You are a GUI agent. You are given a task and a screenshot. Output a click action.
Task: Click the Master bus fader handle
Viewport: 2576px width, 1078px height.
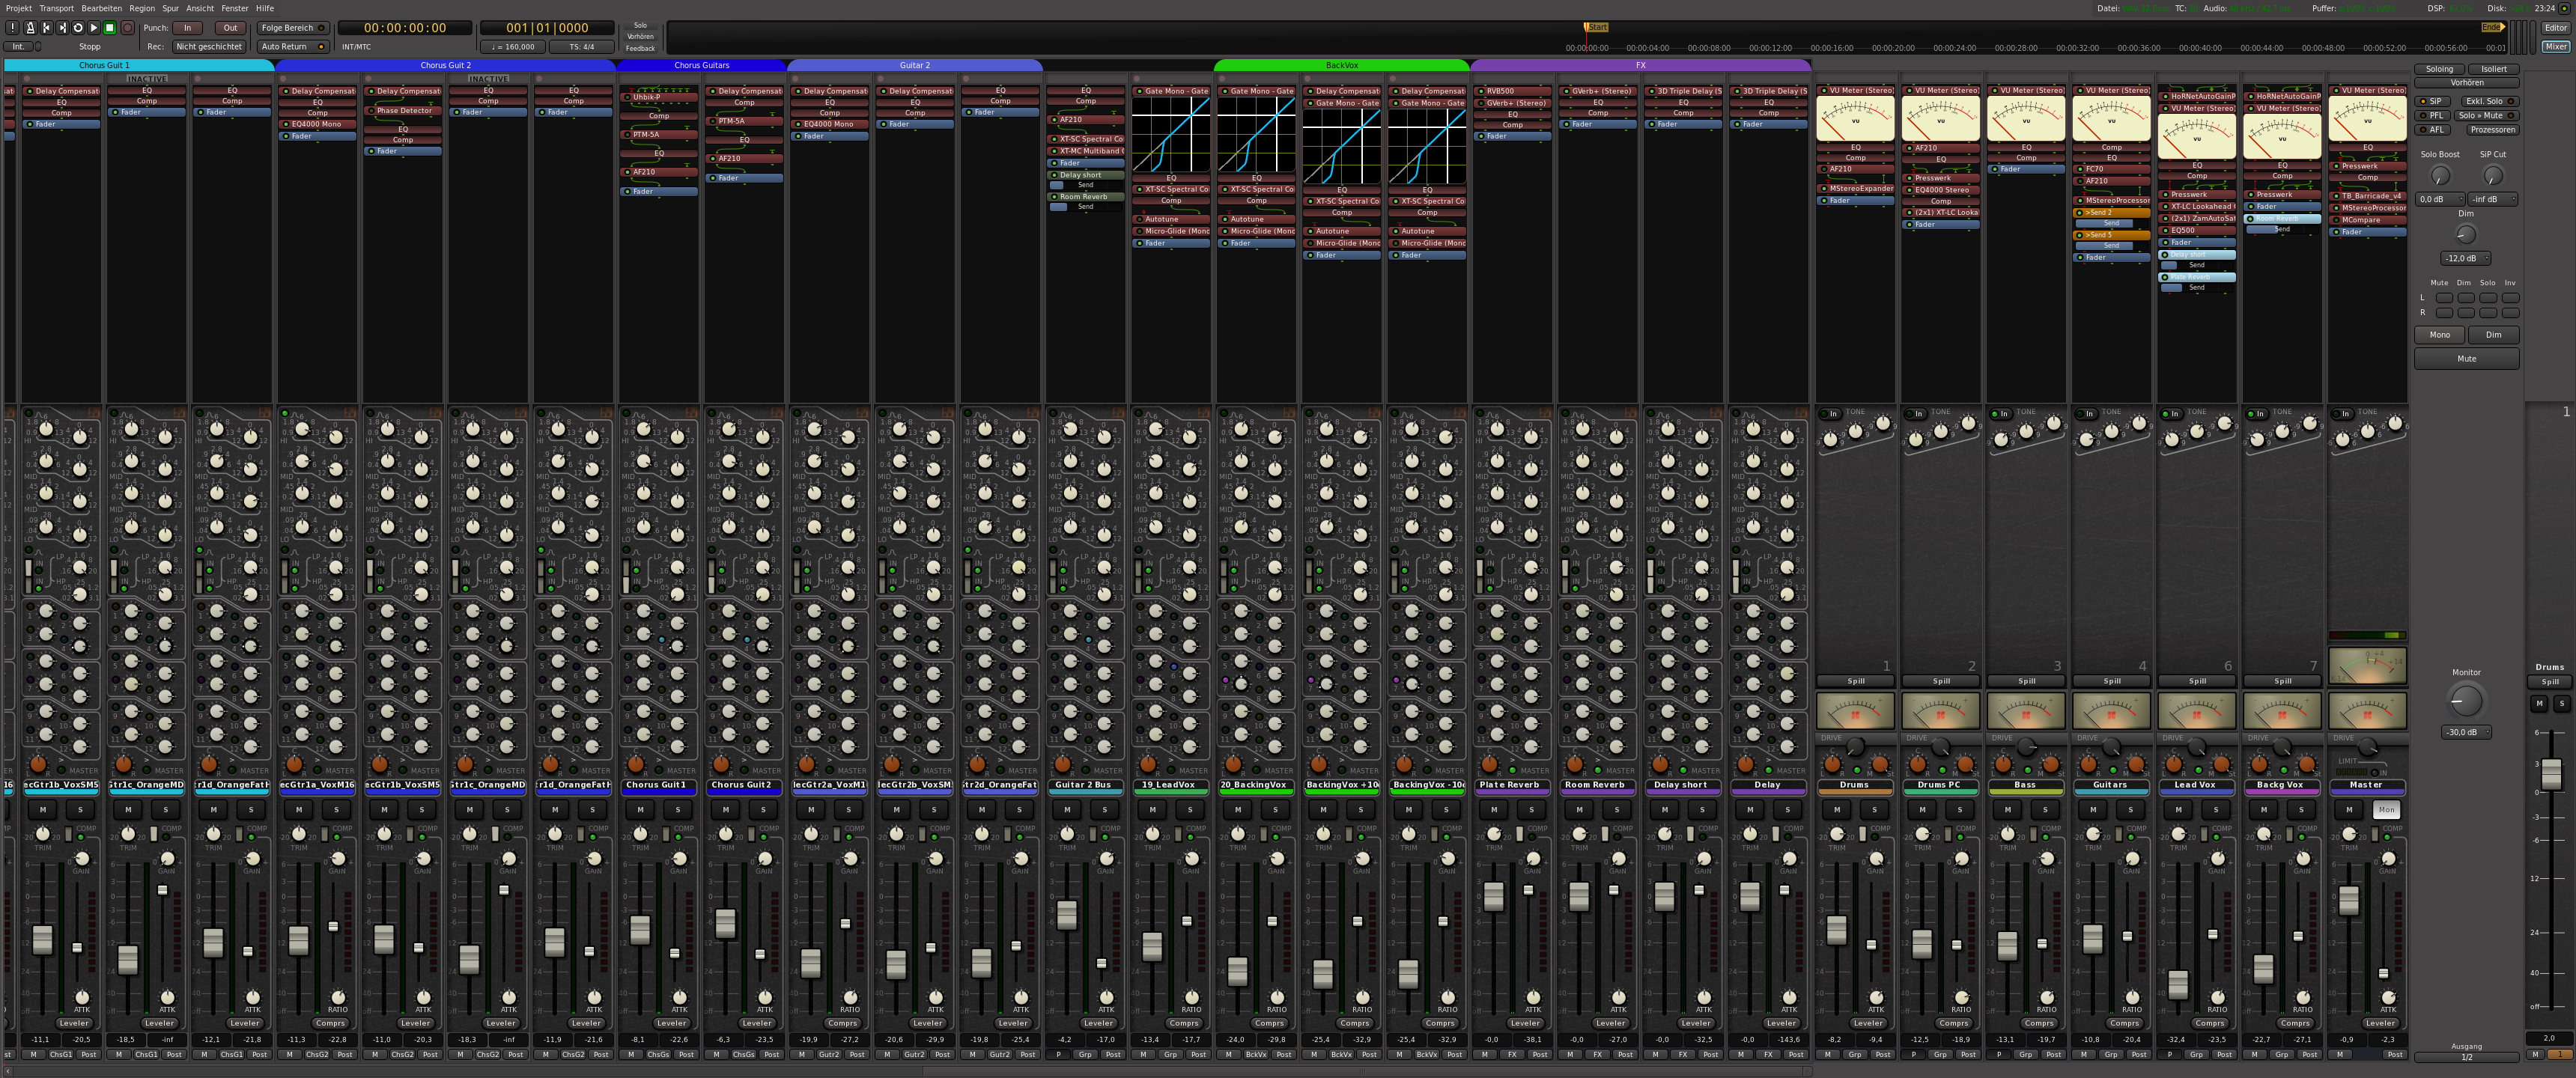point(2349,900)
